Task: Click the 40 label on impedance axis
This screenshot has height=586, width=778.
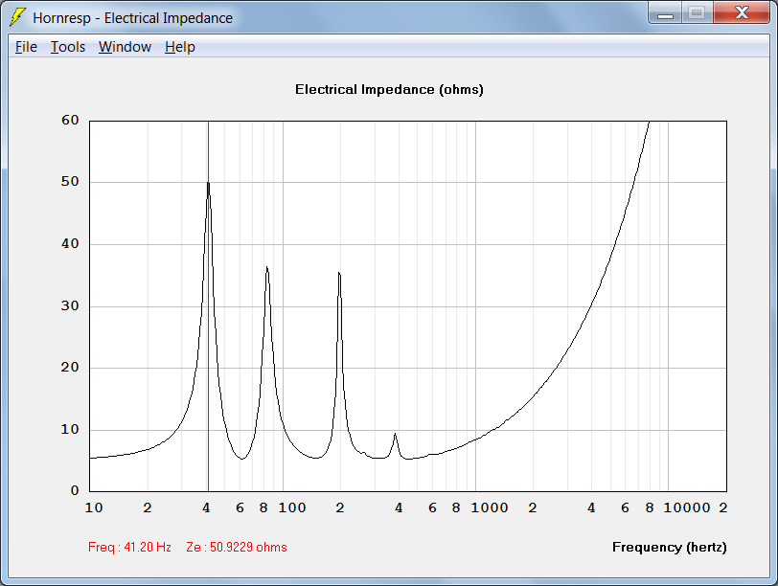Action: [x=70, y=243]
